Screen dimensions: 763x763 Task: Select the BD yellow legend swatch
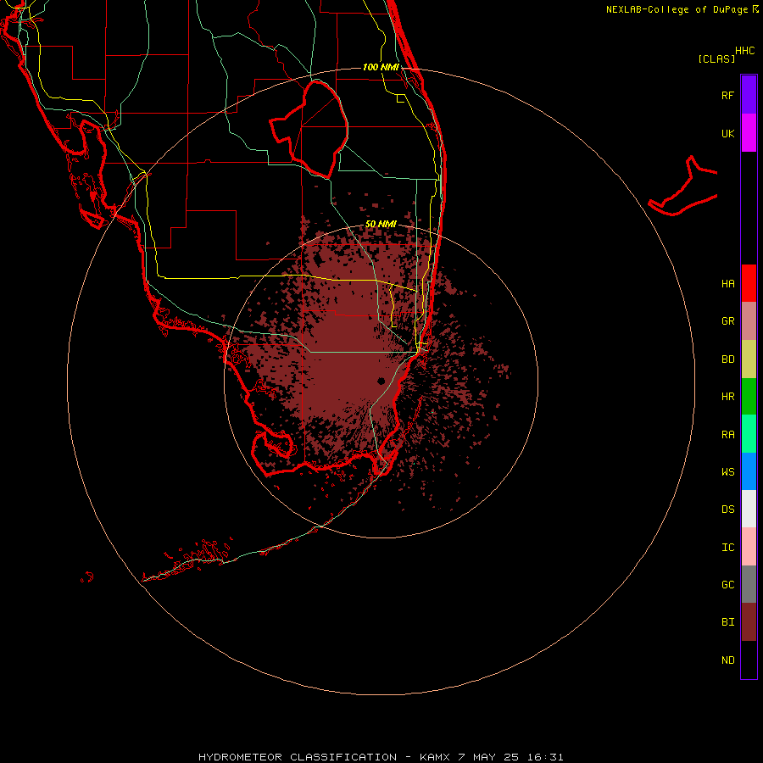click(749, 359)
